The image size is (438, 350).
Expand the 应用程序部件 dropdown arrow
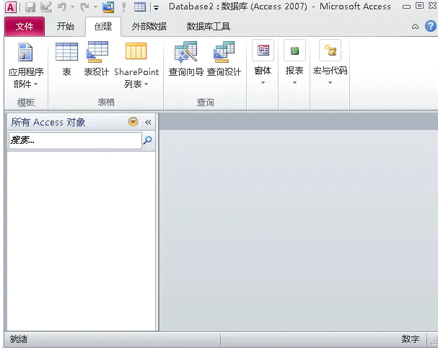pos(36,84)
